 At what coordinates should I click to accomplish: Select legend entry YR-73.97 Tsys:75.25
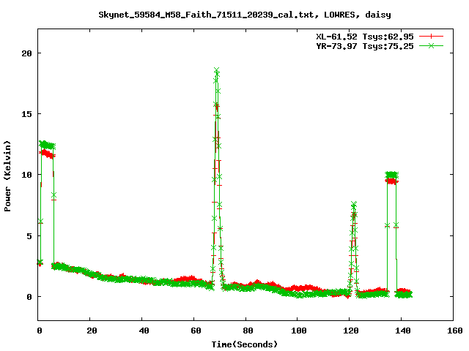[365, 46]
